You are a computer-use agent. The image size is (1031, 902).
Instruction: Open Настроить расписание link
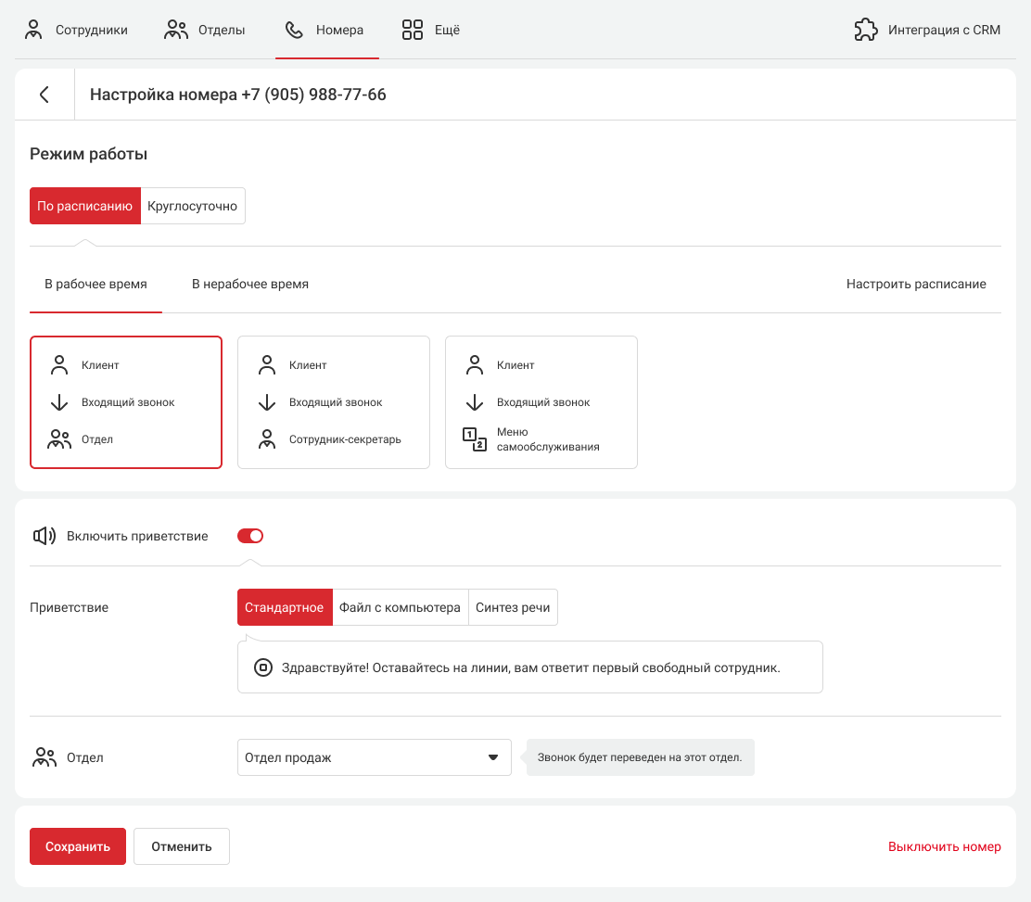coord(916,285)
